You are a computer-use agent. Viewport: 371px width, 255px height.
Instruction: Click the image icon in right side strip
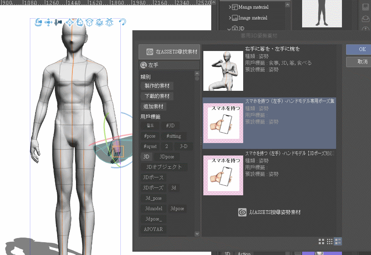click(366, 7)
